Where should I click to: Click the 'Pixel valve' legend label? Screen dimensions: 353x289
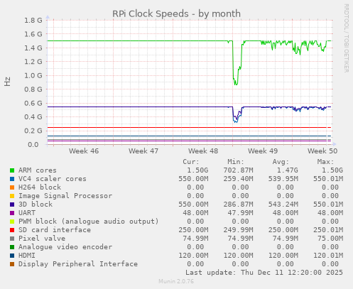coord(42,239)
